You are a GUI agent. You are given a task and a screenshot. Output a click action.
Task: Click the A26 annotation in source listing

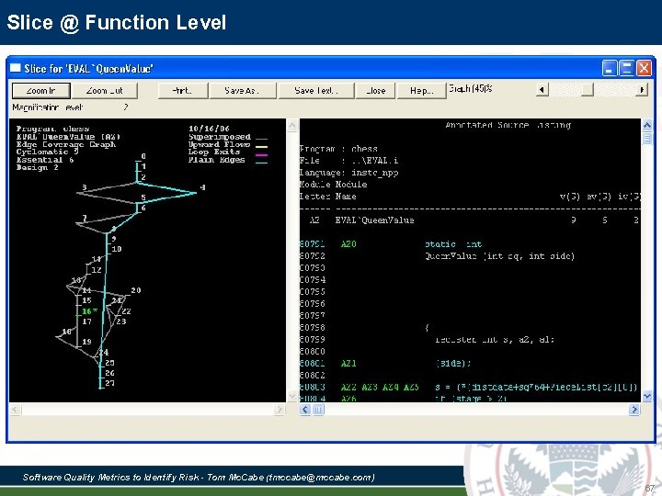(348, 398)
